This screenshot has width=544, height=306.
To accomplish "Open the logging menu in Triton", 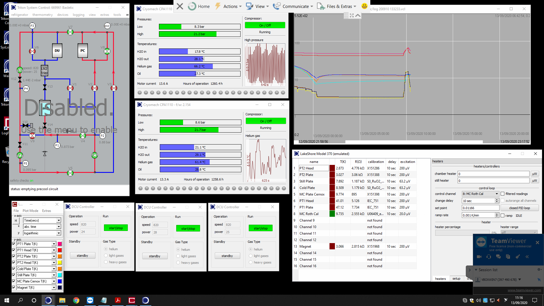I will [x=78, y=15].
